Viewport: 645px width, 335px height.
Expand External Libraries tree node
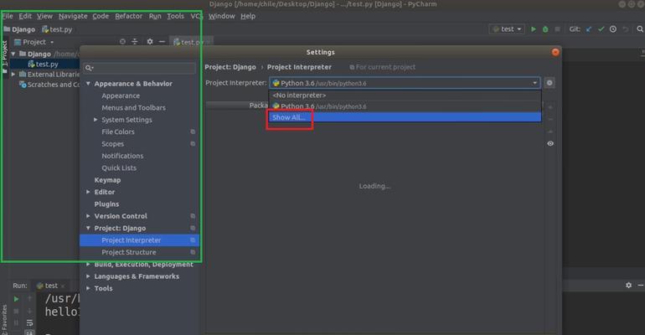[x=13, y=75]
